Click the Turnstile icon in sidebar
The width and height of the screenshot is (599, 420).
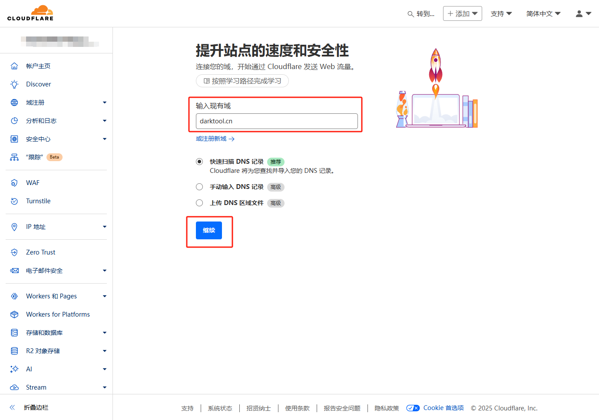(14, 201)
